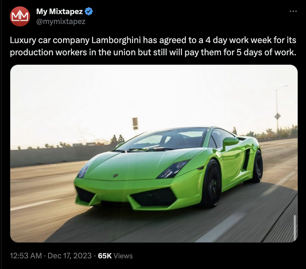
Task: Click the green side mirror on the car
Action: point(230,142)
